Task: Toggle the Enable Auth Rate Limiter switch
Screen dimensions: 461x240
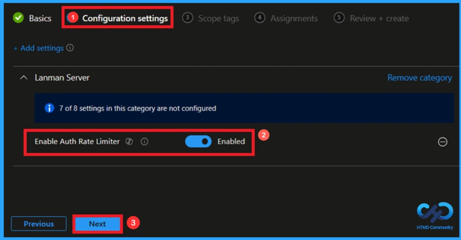Action: pos(198,142)
